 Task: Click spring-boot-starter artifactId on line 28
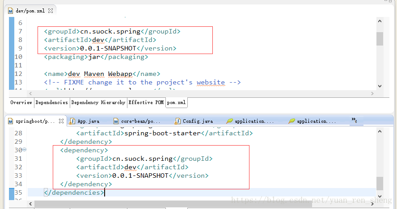pos(163,133)
